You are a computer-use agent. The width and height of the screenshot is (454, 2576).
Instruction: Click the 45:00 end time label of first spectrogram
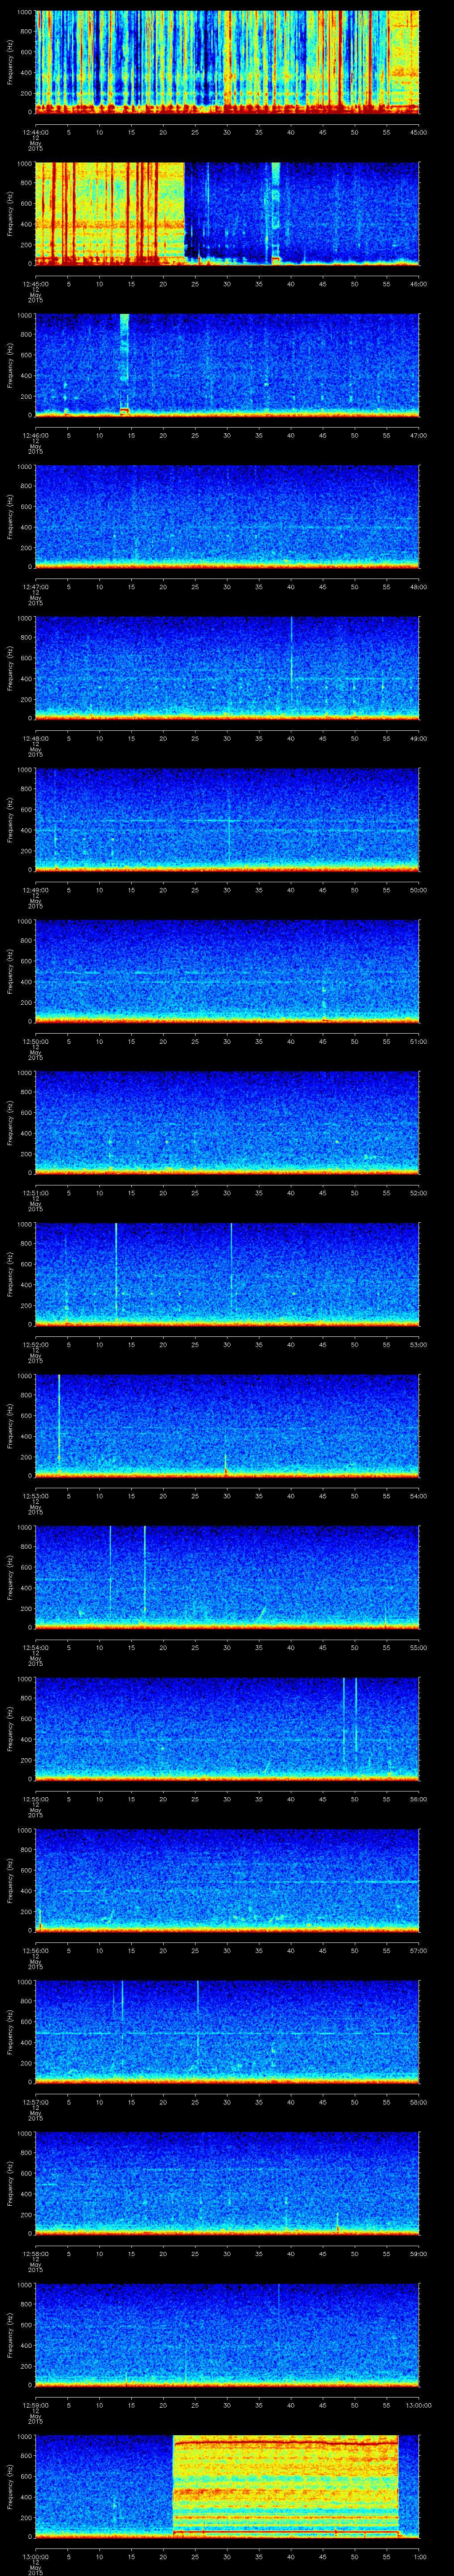[x=418, y=132]
